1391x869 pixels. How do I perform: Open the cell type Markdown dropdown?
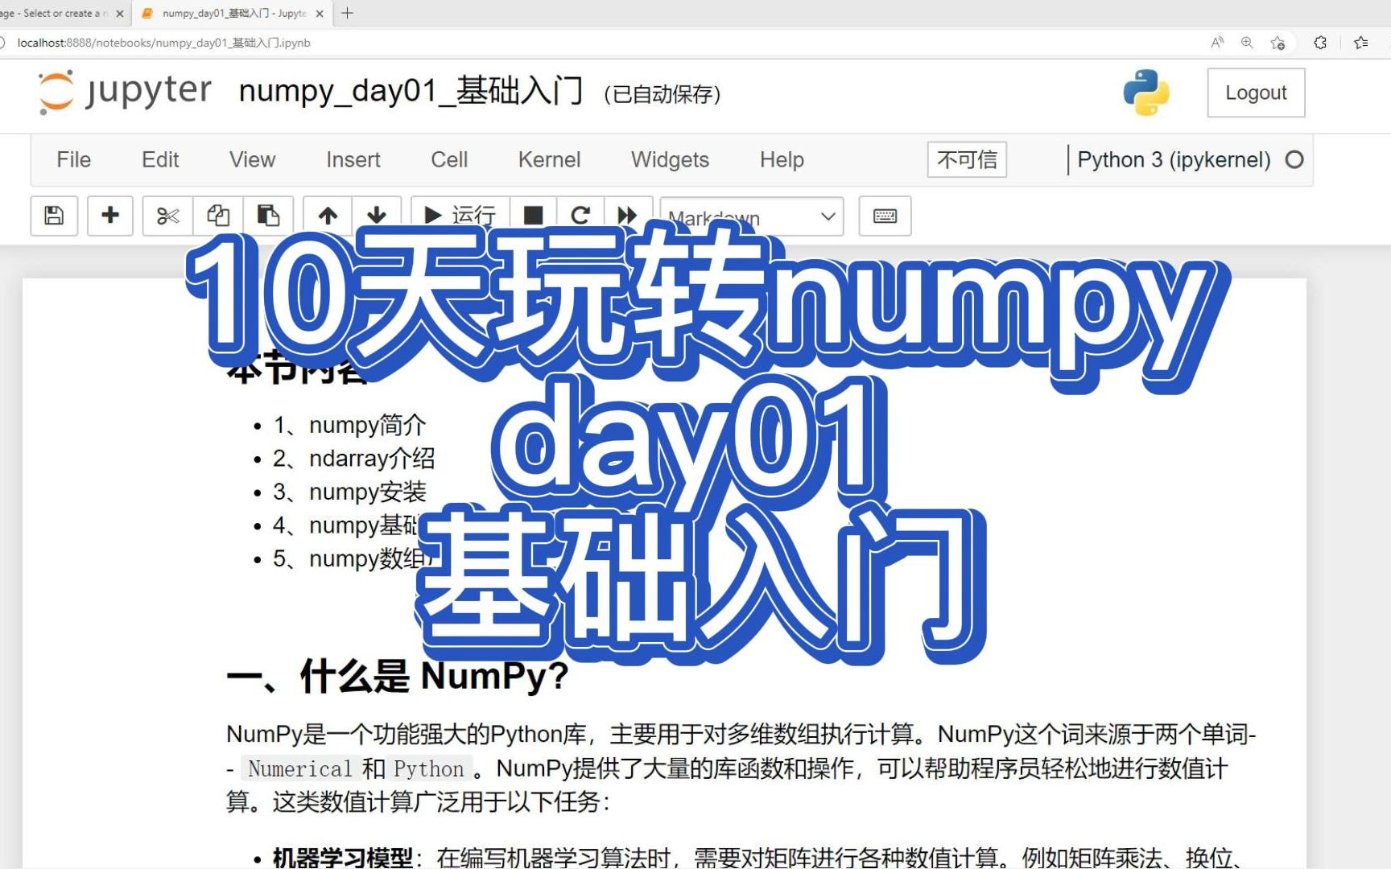coord(752,216)
